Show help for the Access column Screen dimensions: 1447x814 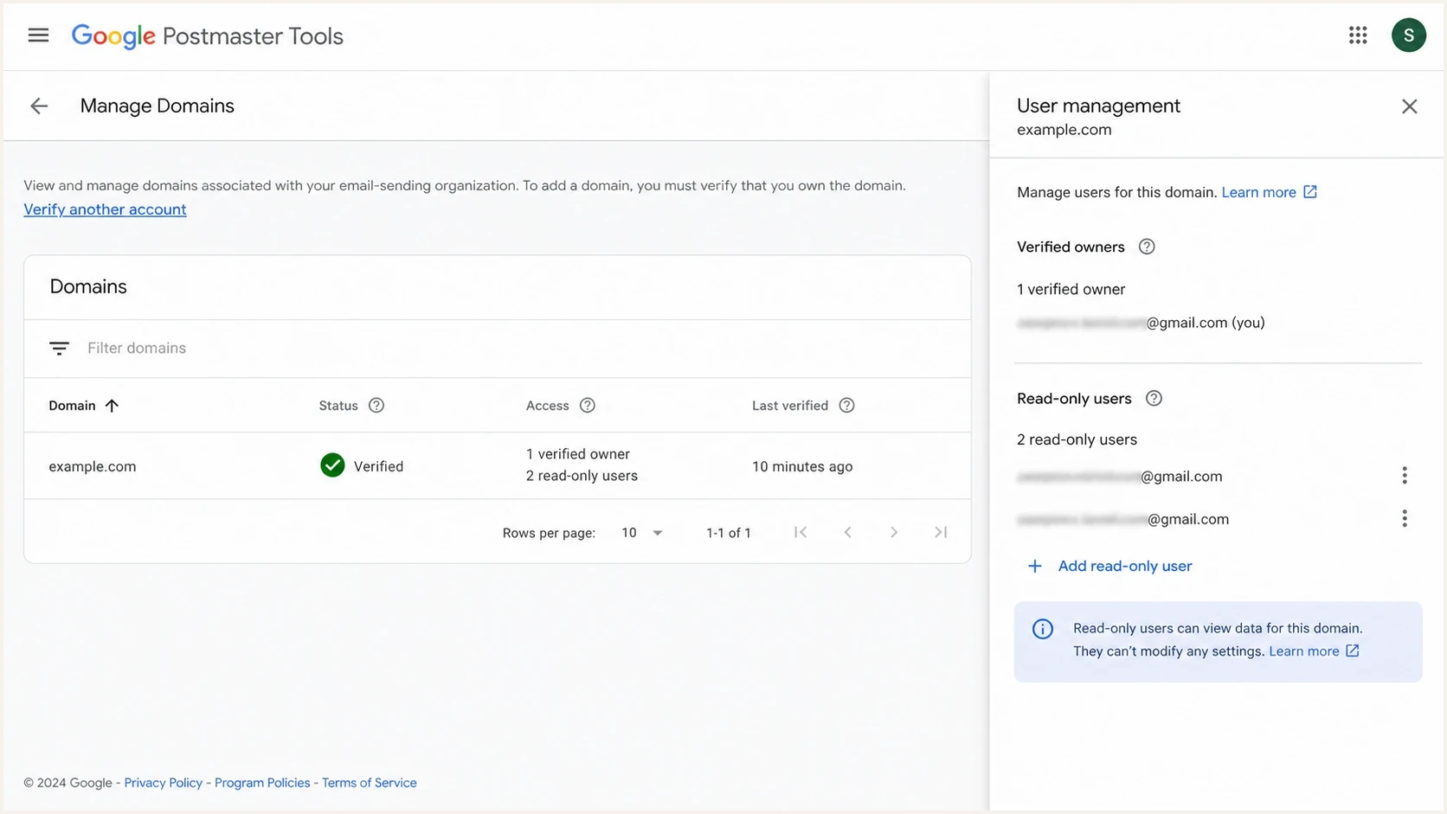coord(588,406)
